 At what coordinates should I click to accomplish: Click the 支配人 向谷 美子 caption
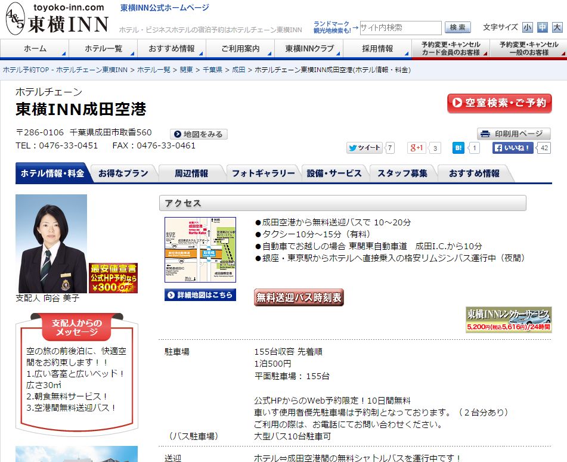47,298
